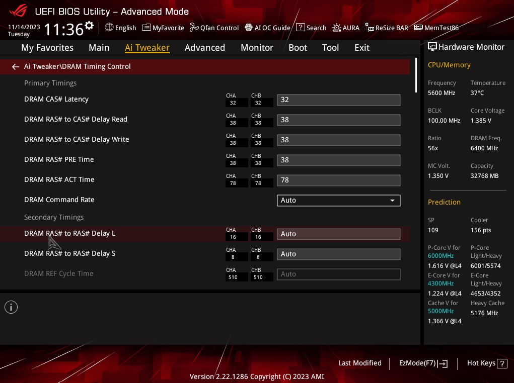514x383 pixels.
Task: Click Last Modified button
Action: [359, 363]
